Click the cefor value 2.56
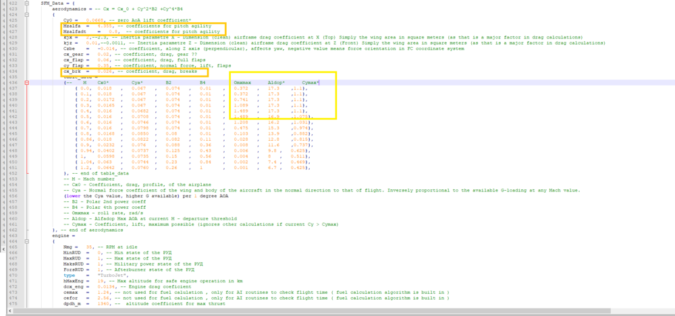675x316 pixels. coord(103,298)
